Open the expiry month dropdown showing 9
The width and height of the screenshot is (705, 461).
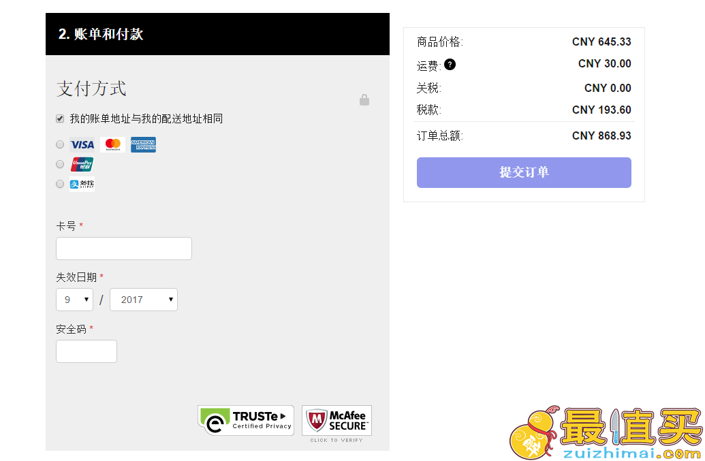75,300
